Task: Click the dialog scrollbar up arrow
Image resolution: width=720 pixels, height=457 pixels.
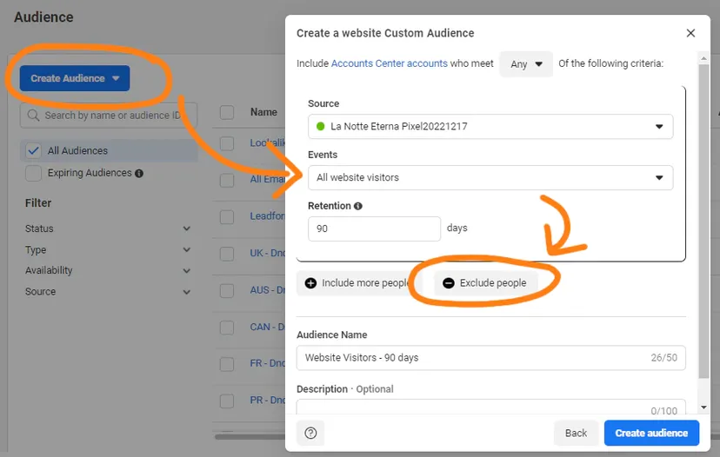Action: (703, 58)
